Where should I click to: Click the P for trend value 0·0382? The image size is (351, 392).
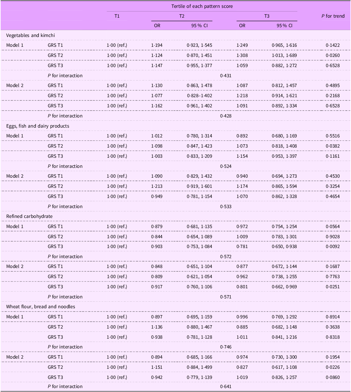(333, 146)
